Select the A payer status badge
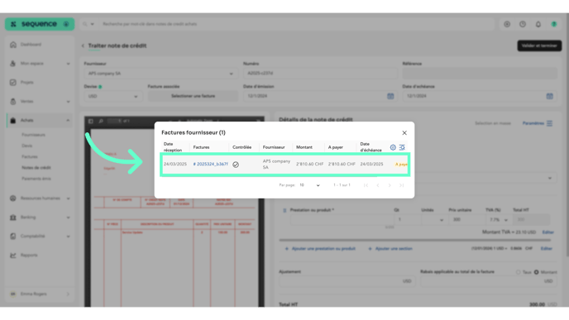The height and width of the screenshot is (320, 569). point(401,165)
